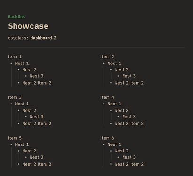Select Nest 1 under Item 1

pyautogui.click(x=22, y=64)
